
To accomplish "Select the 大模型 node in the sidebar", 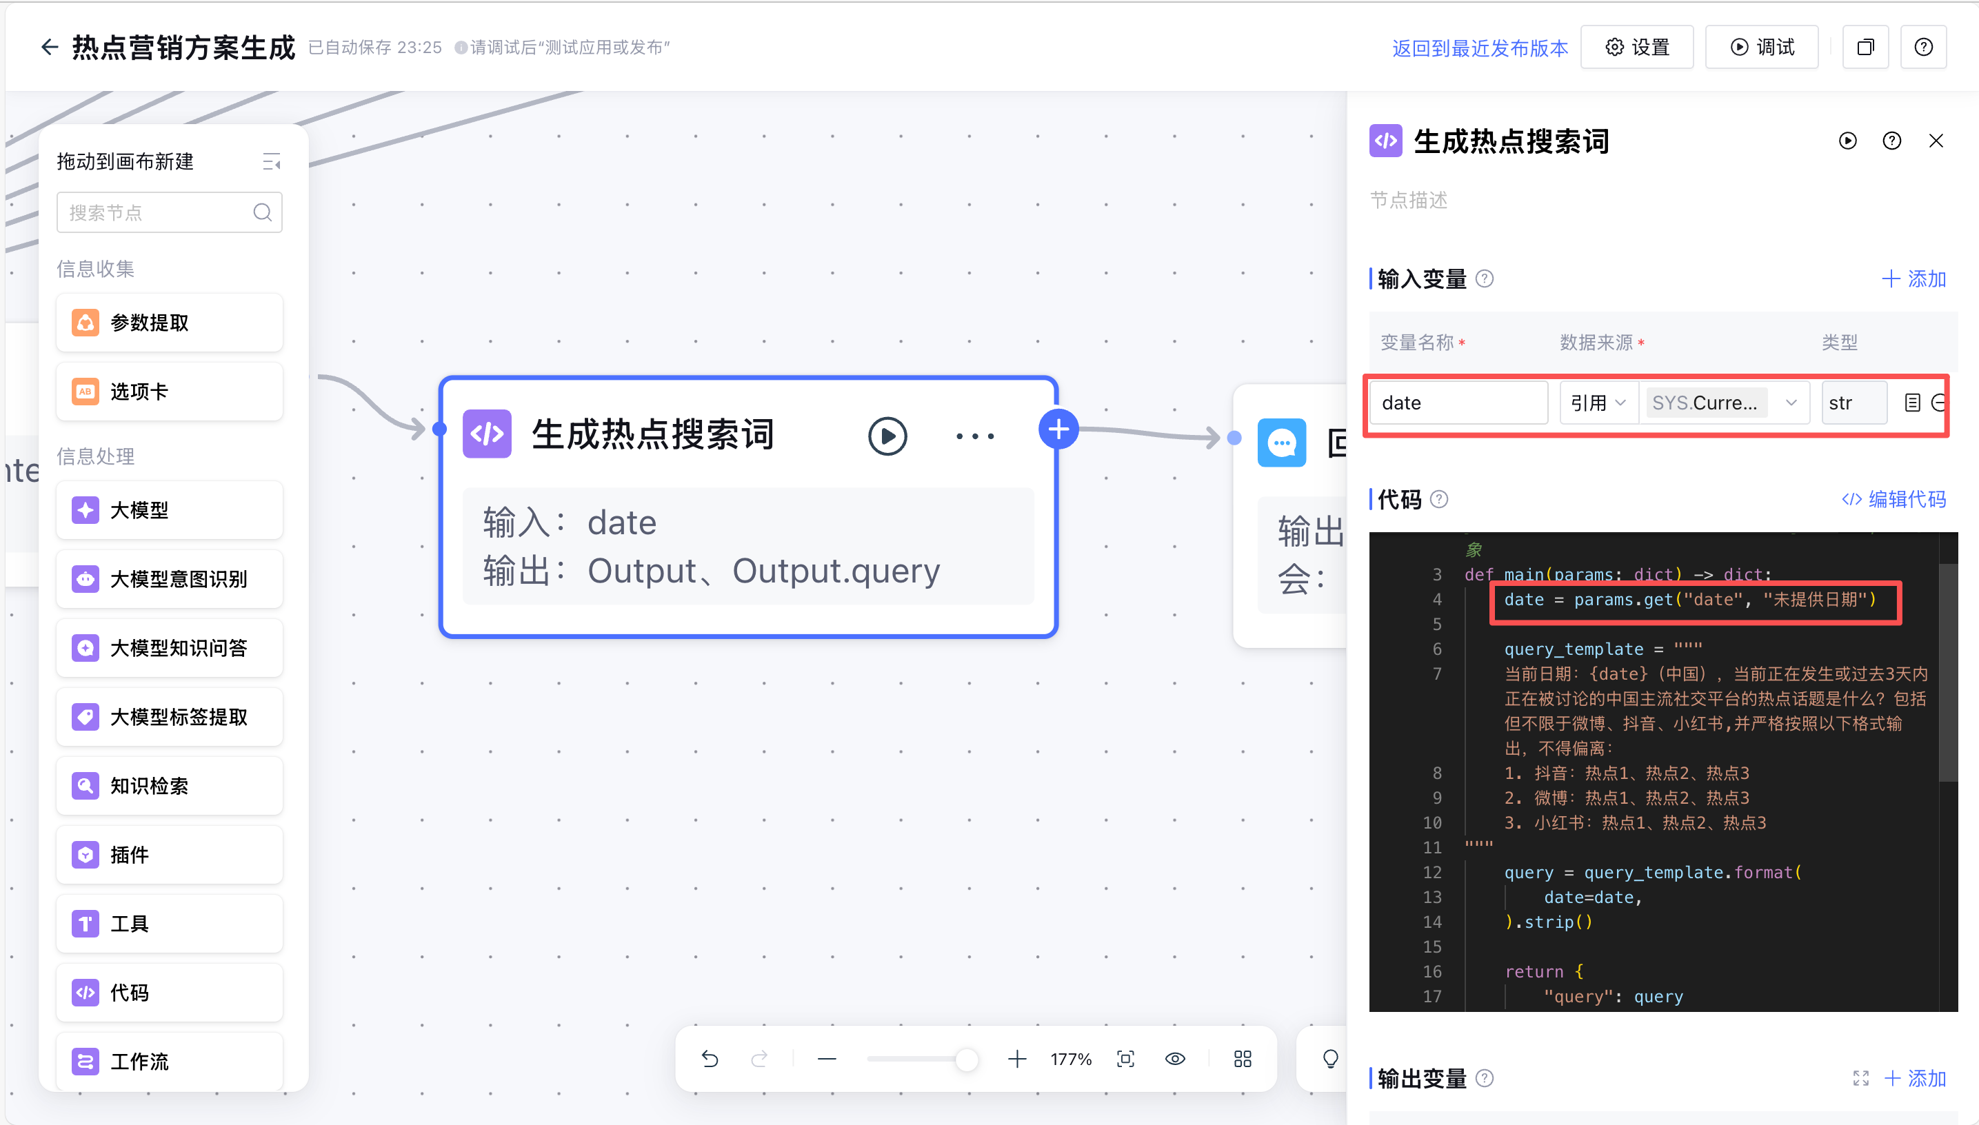I will coord(169,510).
